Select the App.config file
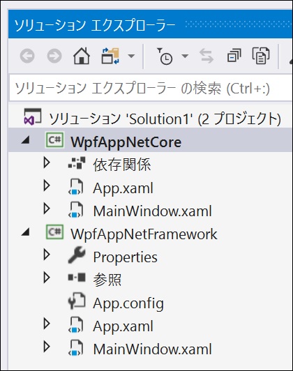This screenshot has height=371, width=293. (x=128, y=303)
